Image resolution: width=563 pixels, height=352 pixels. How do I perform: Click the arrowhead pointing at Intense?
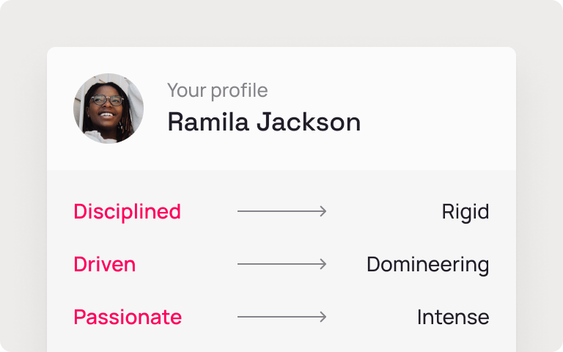coord(323,317)
